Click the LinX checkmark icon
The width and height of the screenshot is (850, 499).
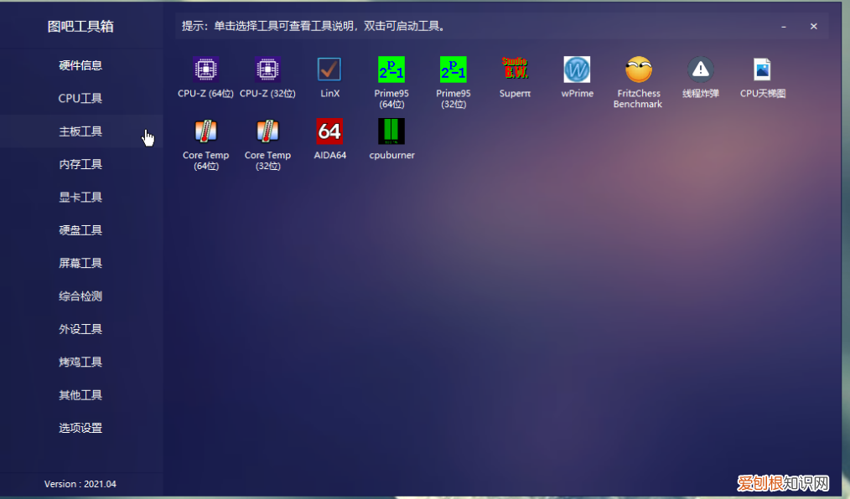(x=329, y=69)
